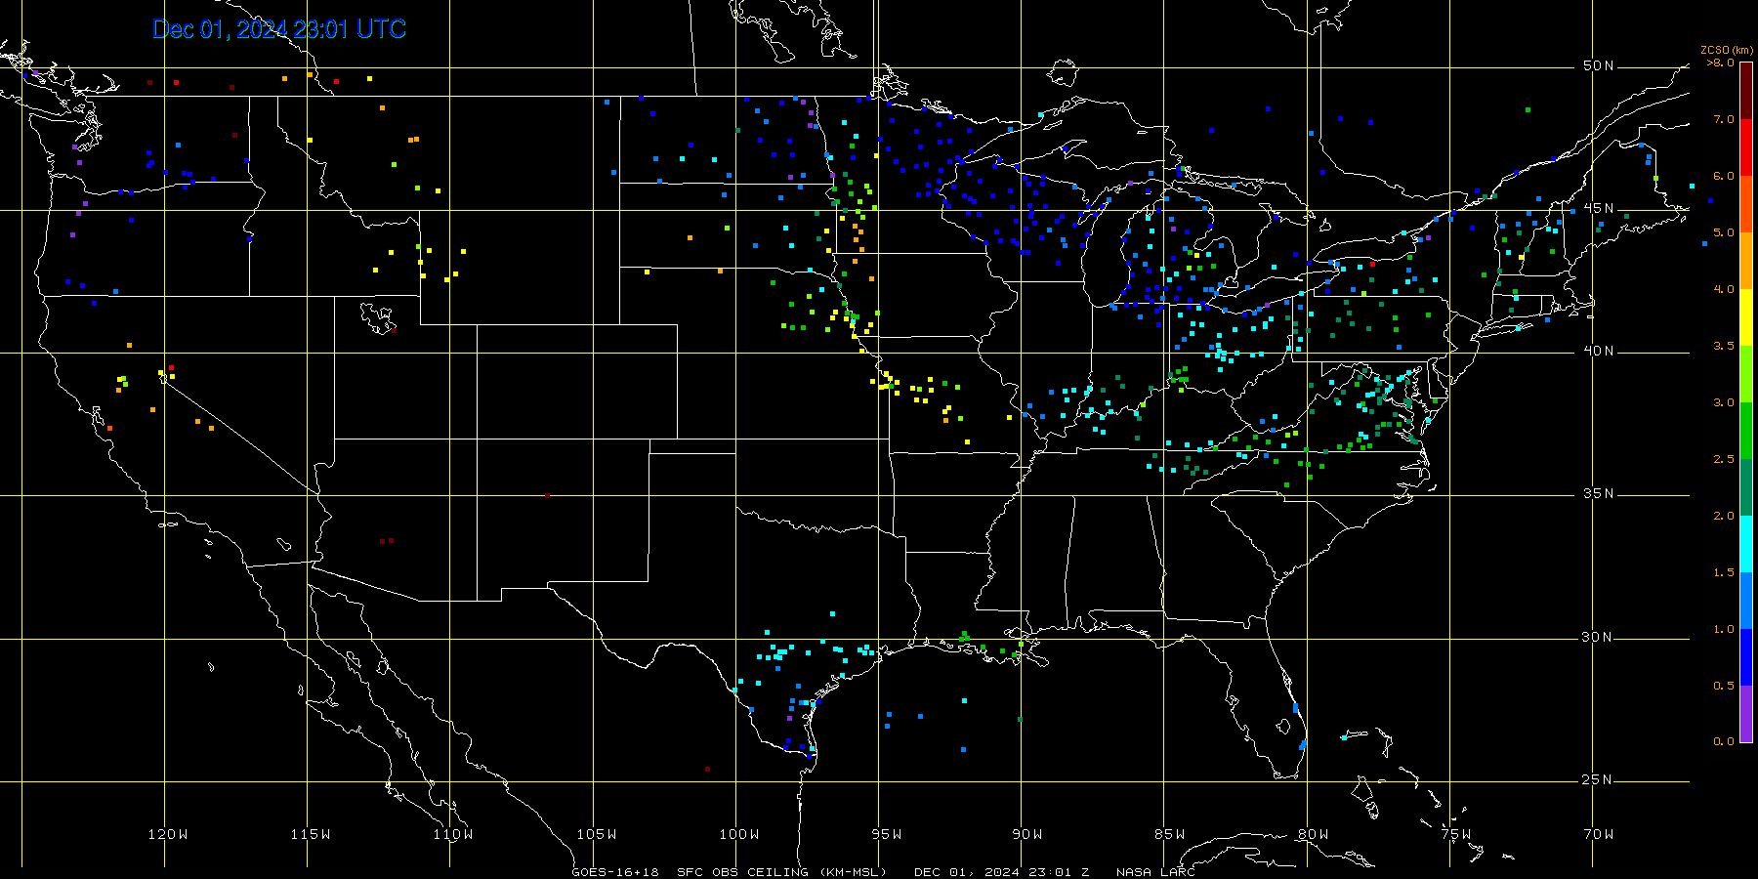
Task: Pick the purple segment of the color bar
Action: click(x=1746, y=714)
